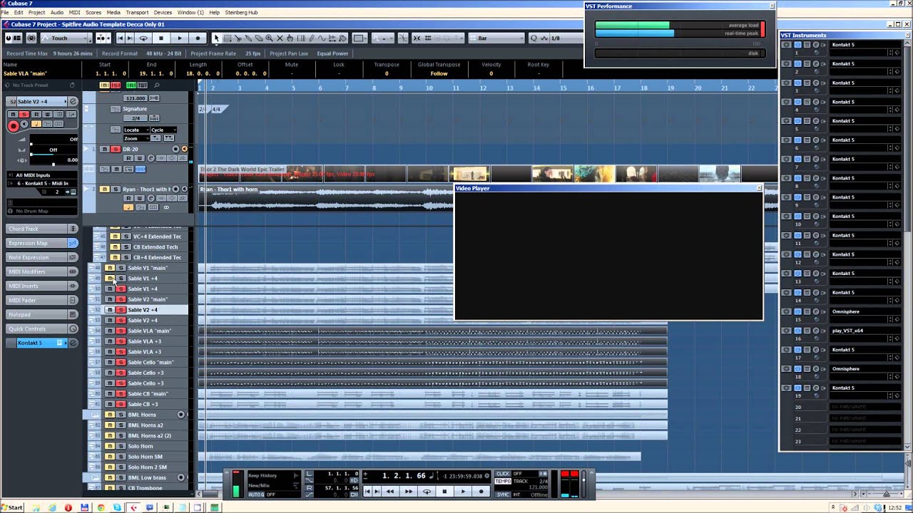The height and width of the screenshot is (513, 913).
Task: Toggle TEMPO track on Transport panel
Action: pyautogui.click(x=502, y=482)
